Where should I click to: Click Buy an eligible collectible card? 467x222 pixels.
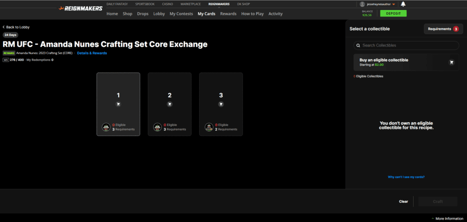(406, 62)
